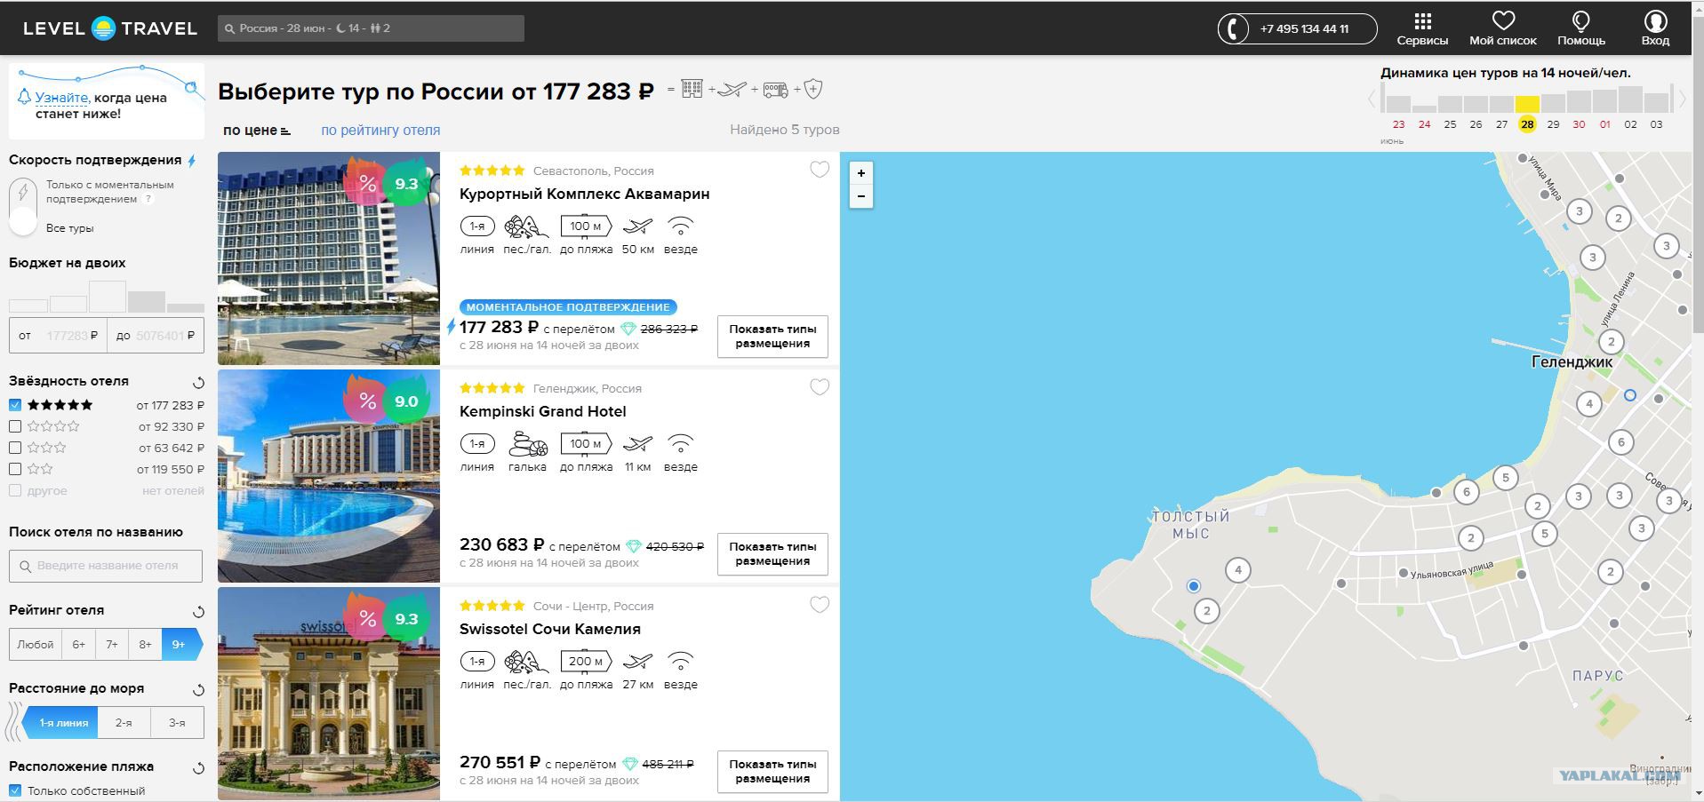Toggle the instant confirmation switch

tap(23, 206)
